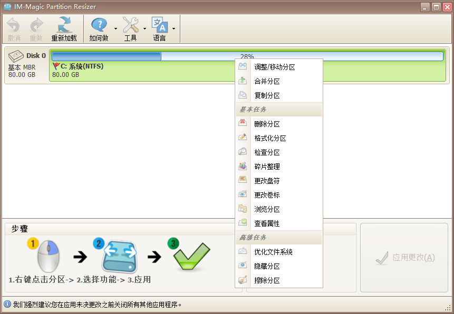Choose 删除分区 from context menu
The height and width of the screenshot is (314, 454).
pos(279,124)
